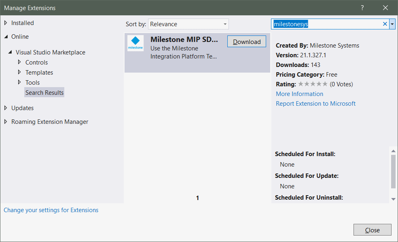Select Visual Studio Marketplace tree item

click(51, 52)
